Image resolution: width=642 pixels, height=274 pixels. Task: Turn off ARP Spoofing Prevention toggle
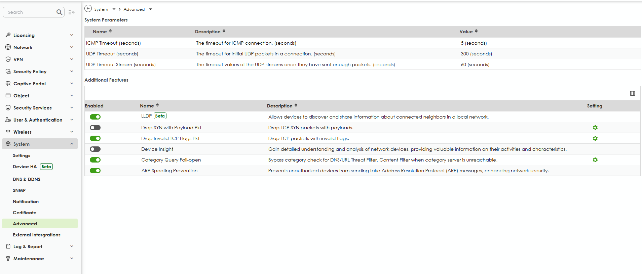tap(95, 171)
